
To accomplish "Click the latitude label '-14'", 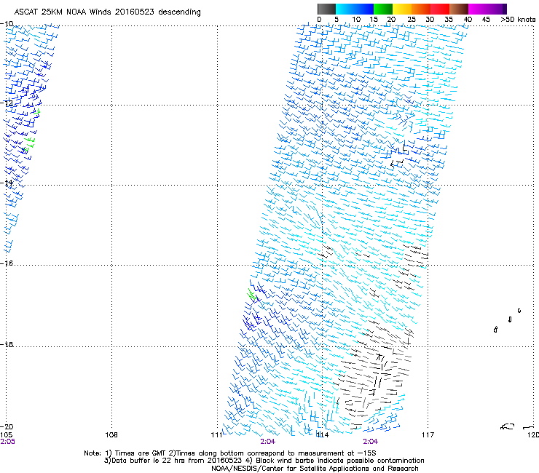I will [x=7, y=183].
